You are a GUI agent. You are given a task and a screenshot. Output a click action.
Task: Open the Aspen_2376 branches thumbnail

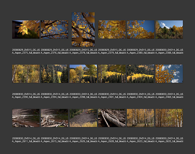54,29
